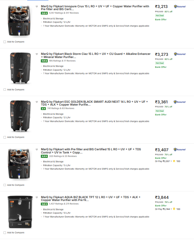Tick Add to Compare under Black Storm Ciaz

[4, 90]
